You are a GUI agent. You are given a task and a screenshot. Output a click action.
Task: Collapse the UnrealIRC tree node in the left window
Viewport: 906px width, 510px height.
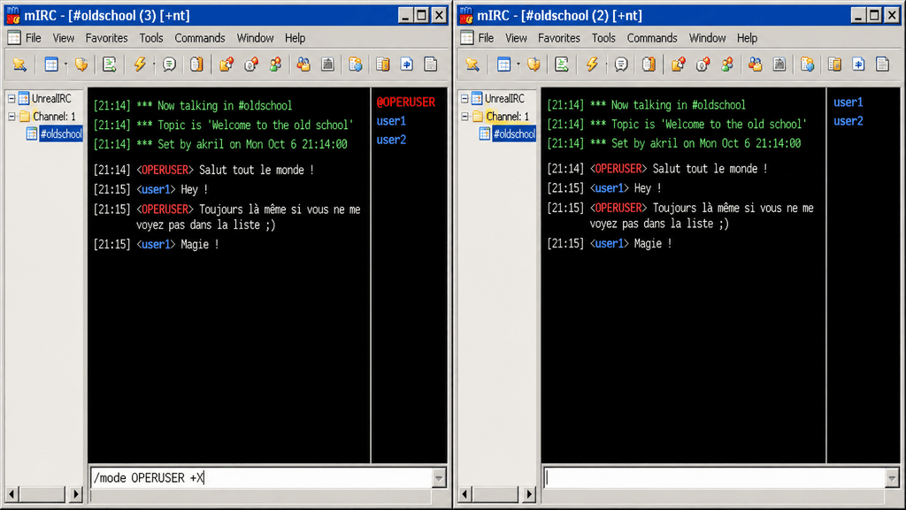pyautogui.click(x=12, y=99)
